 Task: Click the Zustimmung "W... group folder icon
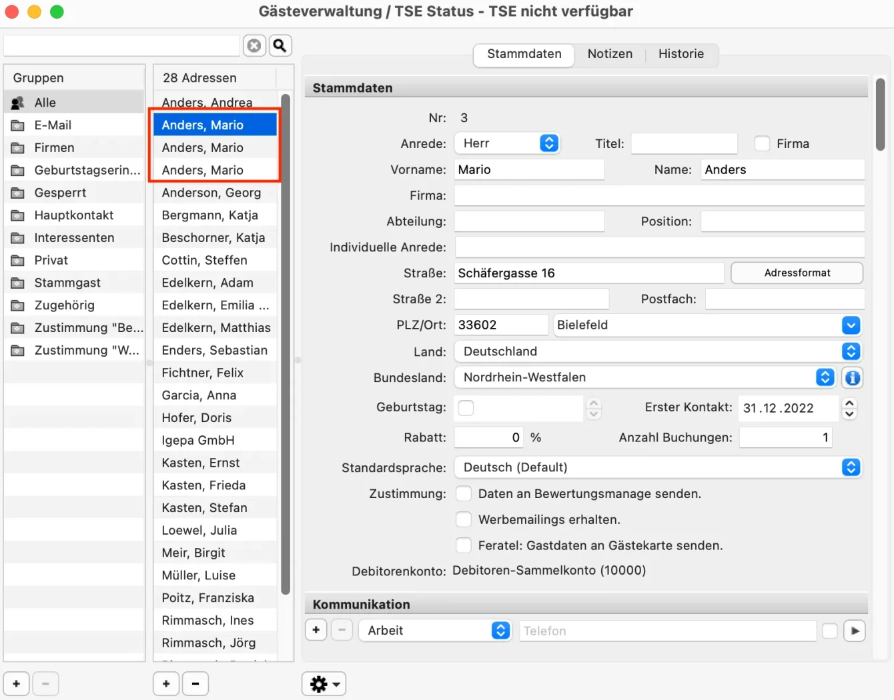pos(18,351)
